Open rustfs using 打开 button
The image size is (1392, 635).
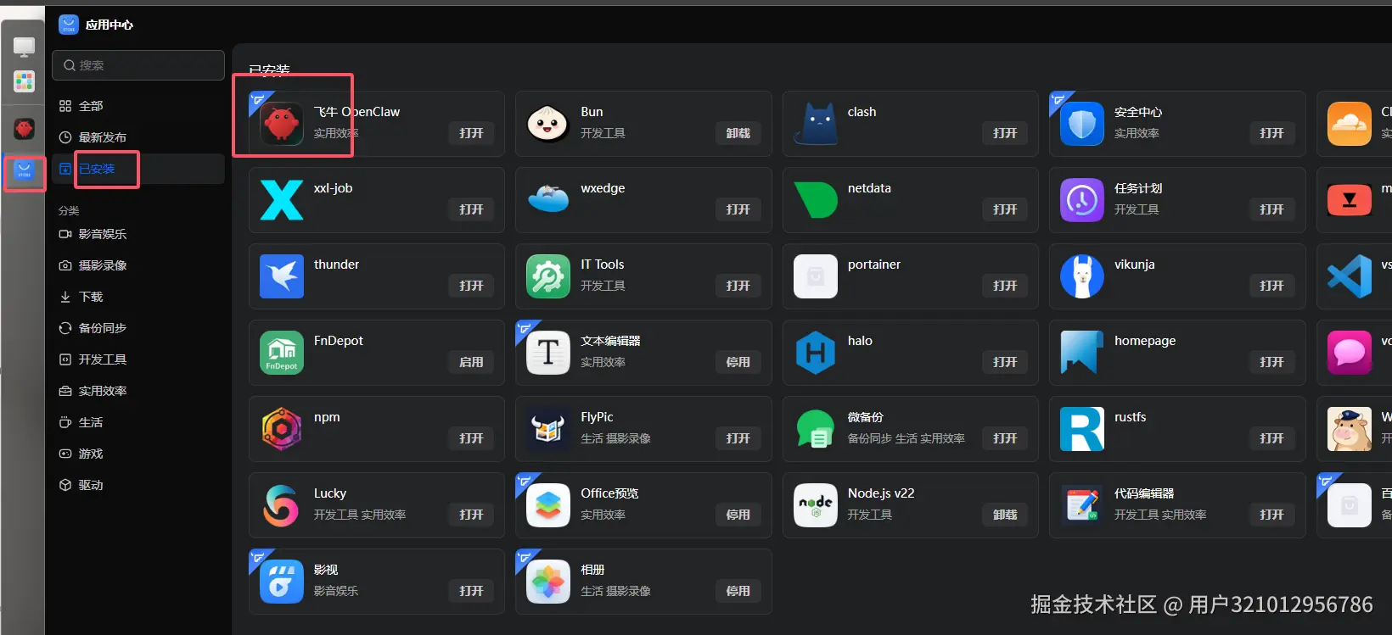1271,438
